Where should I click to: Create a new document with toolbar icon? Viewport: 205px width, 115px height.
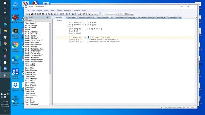27,14
